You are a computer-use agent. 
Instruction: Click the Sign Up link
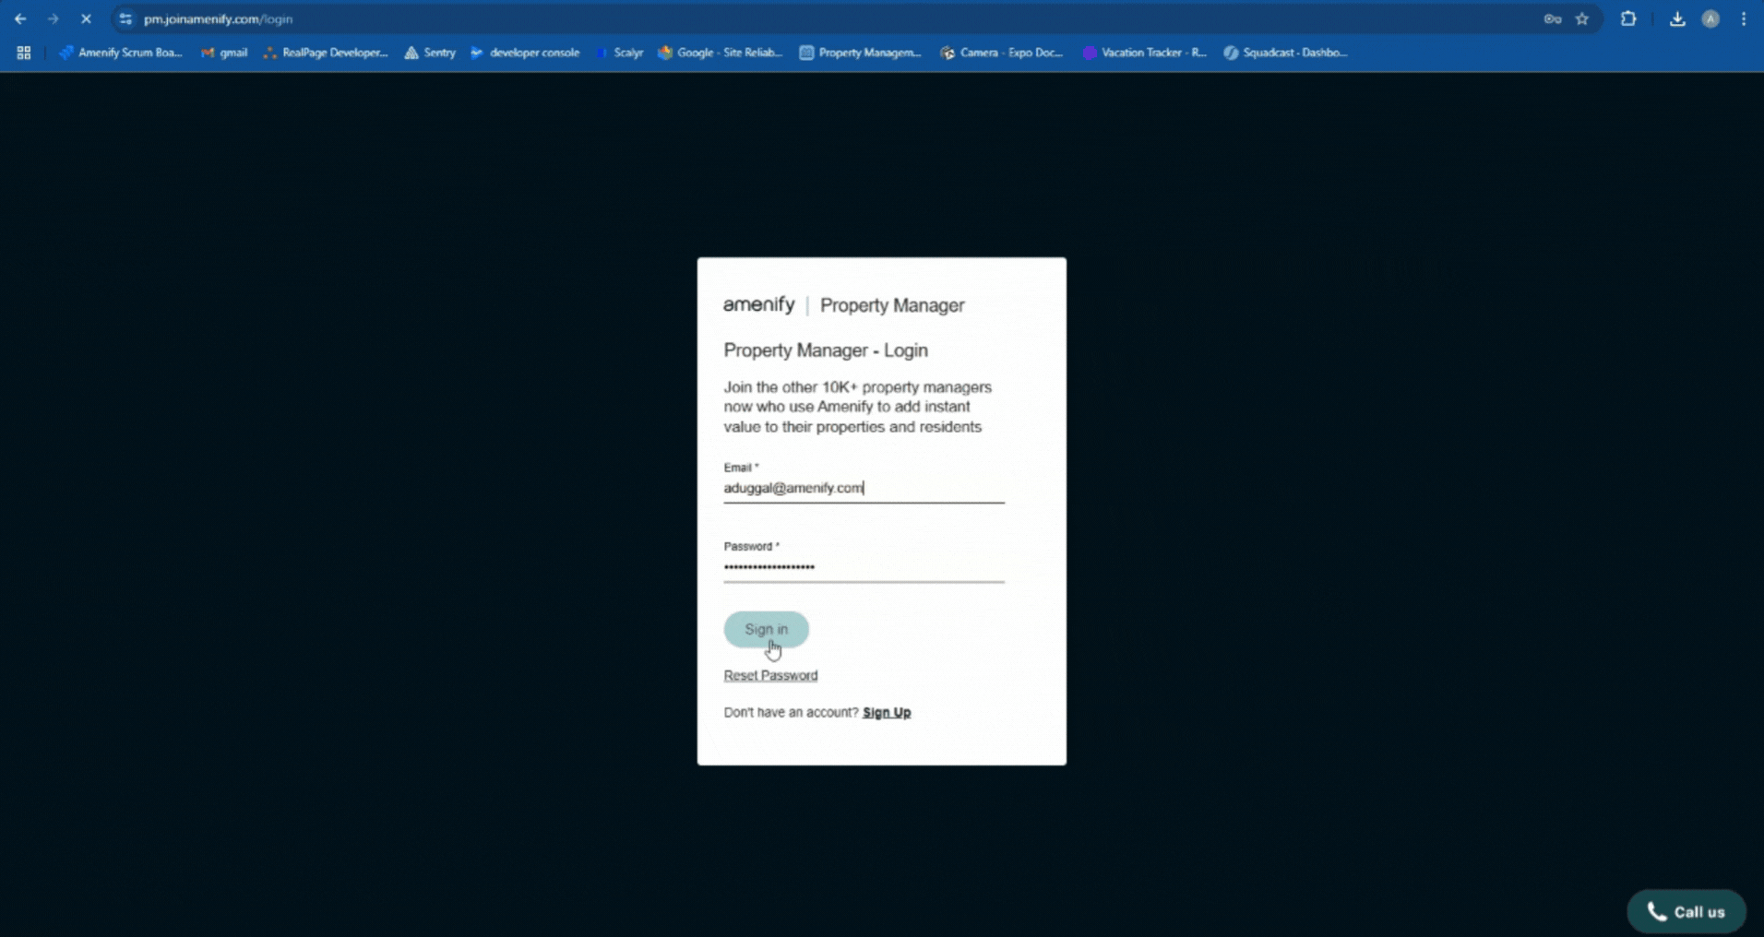[x=887, y=712]
